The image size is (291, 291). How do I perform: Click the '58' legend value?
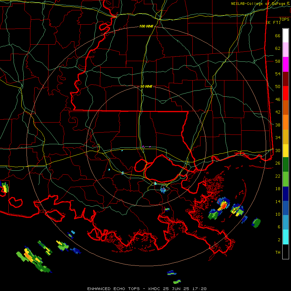(278, 61)
